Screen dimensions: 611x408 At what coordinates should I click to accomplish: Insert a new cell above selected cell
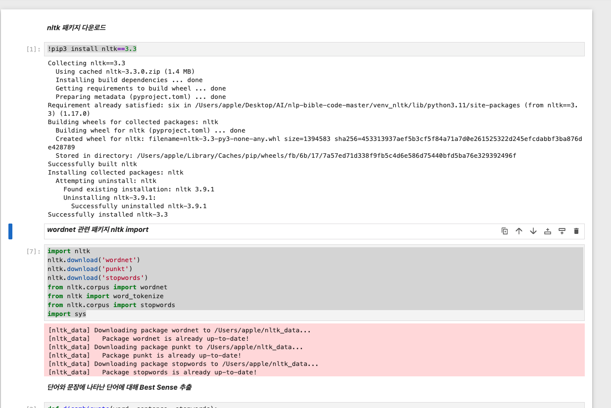click(x=548, y=231)
